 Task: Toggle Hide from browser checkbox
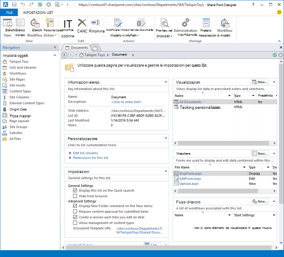(75, 196)
